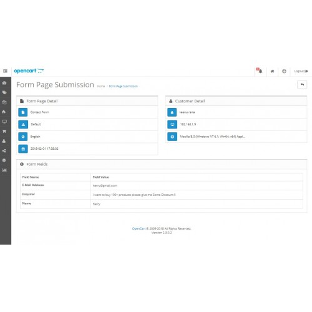The image size is (312, 312).
Task: Click the opencart logo
Action: pyautogui.click(x=29, y=71)
